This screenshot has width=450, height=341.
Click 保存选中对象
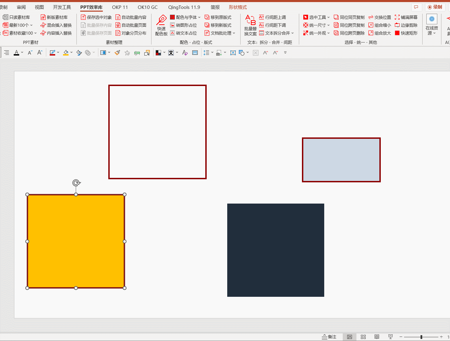click(x=96, y=17)
